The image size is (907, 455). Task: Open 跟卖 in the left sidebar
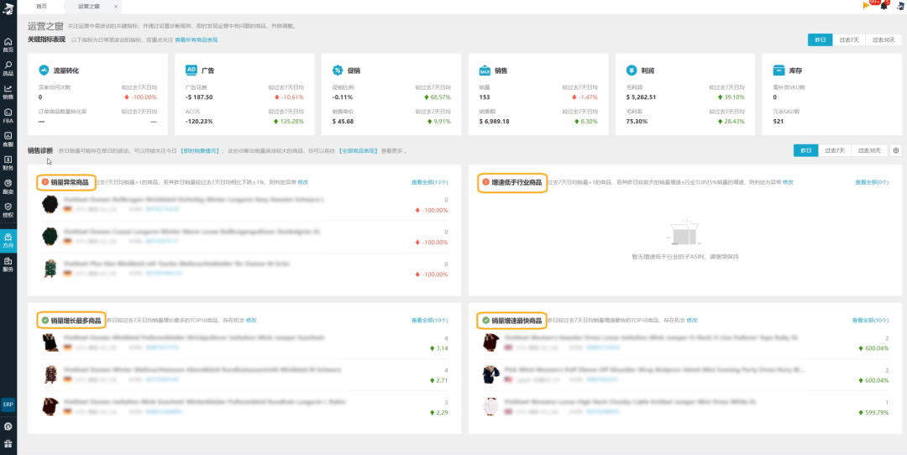click(8, 186)
